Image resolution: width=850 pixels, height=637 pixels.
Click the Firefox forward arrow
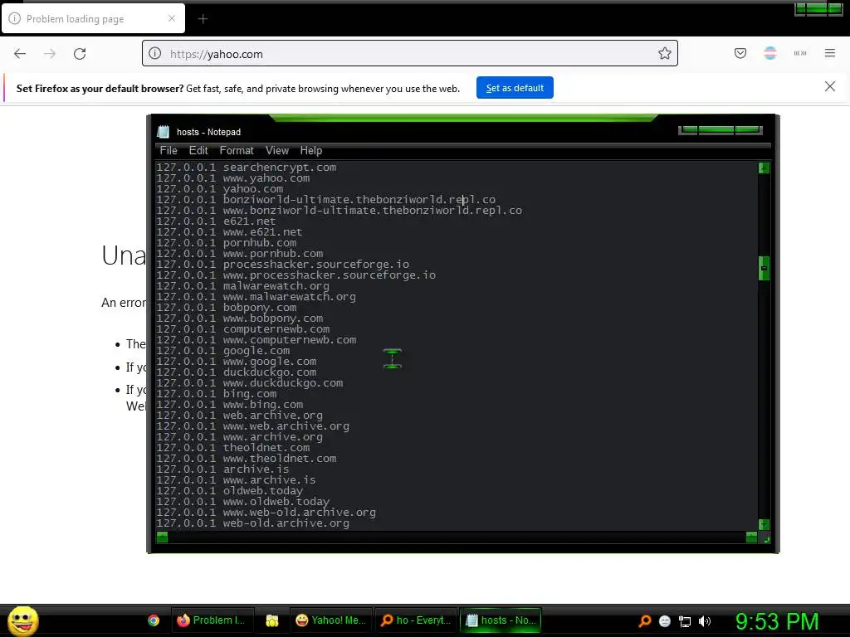tap(50, 54)
